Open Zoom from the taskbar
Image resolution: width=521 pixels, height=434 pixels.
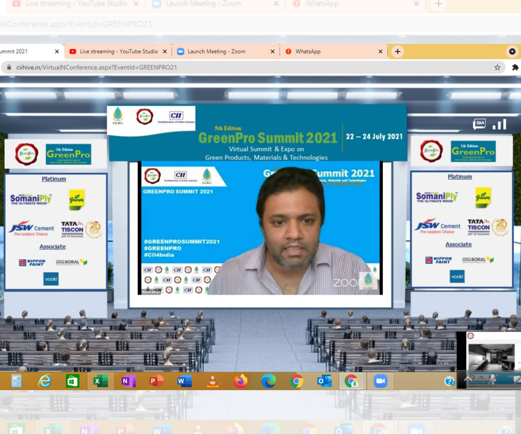(x=380, y=381)
